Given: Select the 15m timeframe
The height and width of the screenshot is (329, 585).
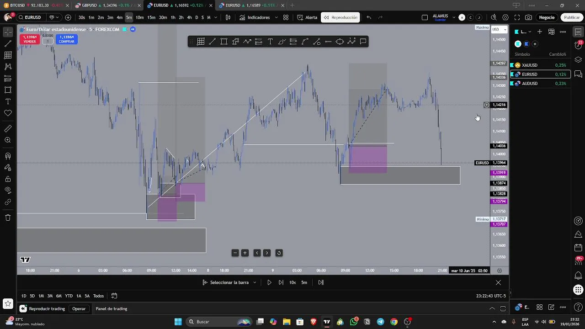Looking at the screenshot, I should click(x=151, y=17).
